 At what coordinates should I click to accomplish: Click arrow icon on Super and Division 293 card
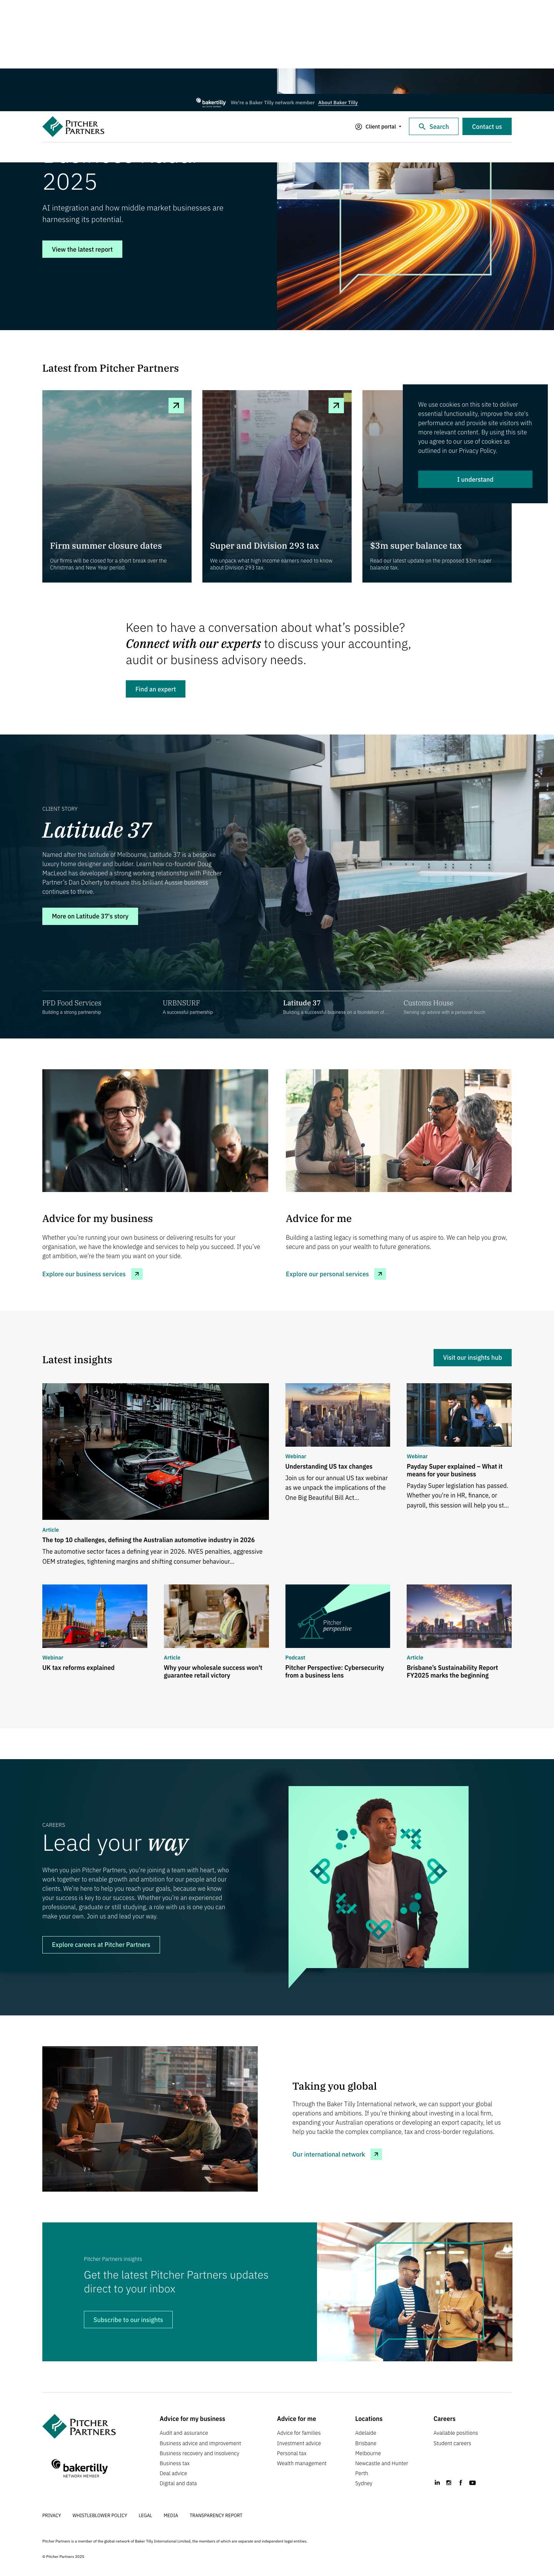coord(336,405)
